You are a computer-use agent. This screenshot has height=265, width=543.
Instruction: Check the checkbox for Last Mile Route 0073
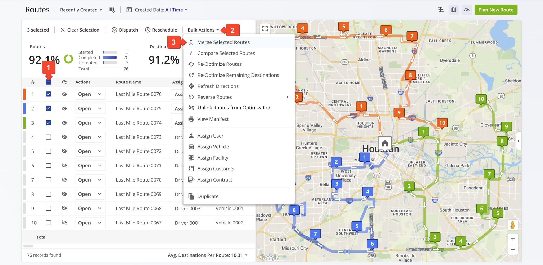click(48, 137)
